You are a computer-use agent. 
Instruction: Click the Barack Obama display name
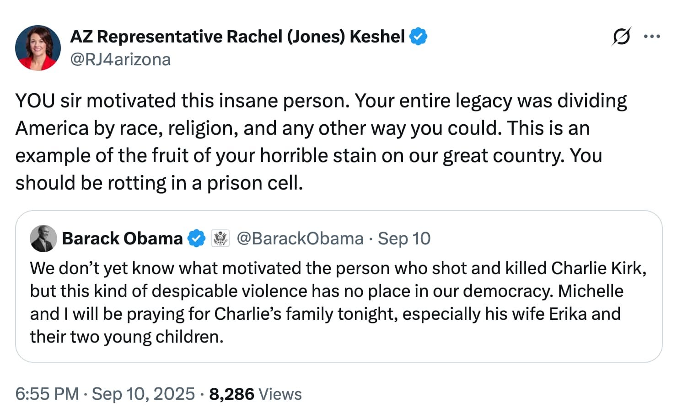pos(122,238)
